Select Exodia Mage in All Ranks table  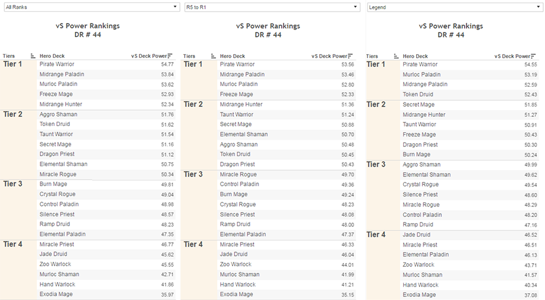point(56,294)
